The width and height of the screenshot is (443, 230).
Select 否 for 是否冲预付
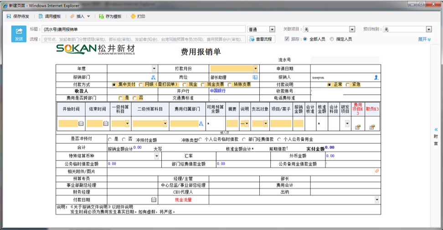[x=124, y=139]
